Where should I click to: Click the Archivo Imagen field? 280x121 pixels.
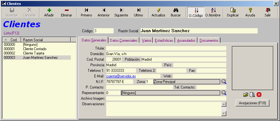[166, 98]
